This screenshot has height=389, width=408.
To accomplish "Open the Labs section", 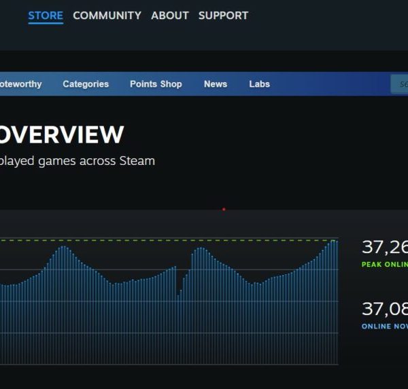I will (x=260, y=84).
